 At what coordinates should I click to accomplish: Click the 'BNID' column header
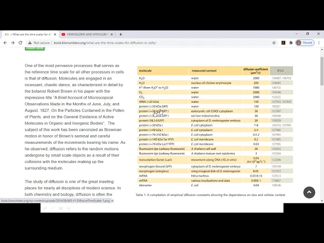tap(280, 71)
